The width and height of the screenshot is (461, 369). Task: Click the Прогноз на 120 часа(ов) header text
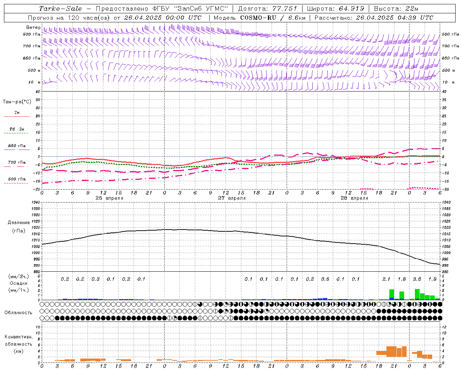pos(70,18)
